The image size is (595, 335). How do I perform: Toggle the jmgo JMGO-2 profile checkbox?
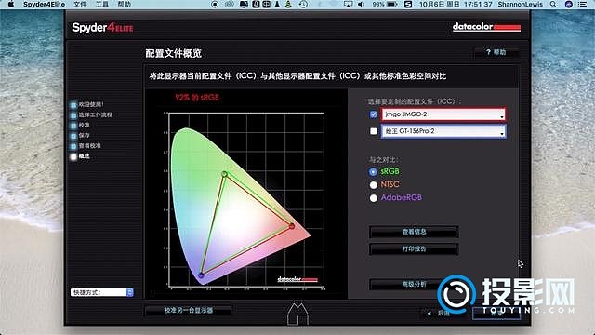pyautogui.click(x=373, y=114)
